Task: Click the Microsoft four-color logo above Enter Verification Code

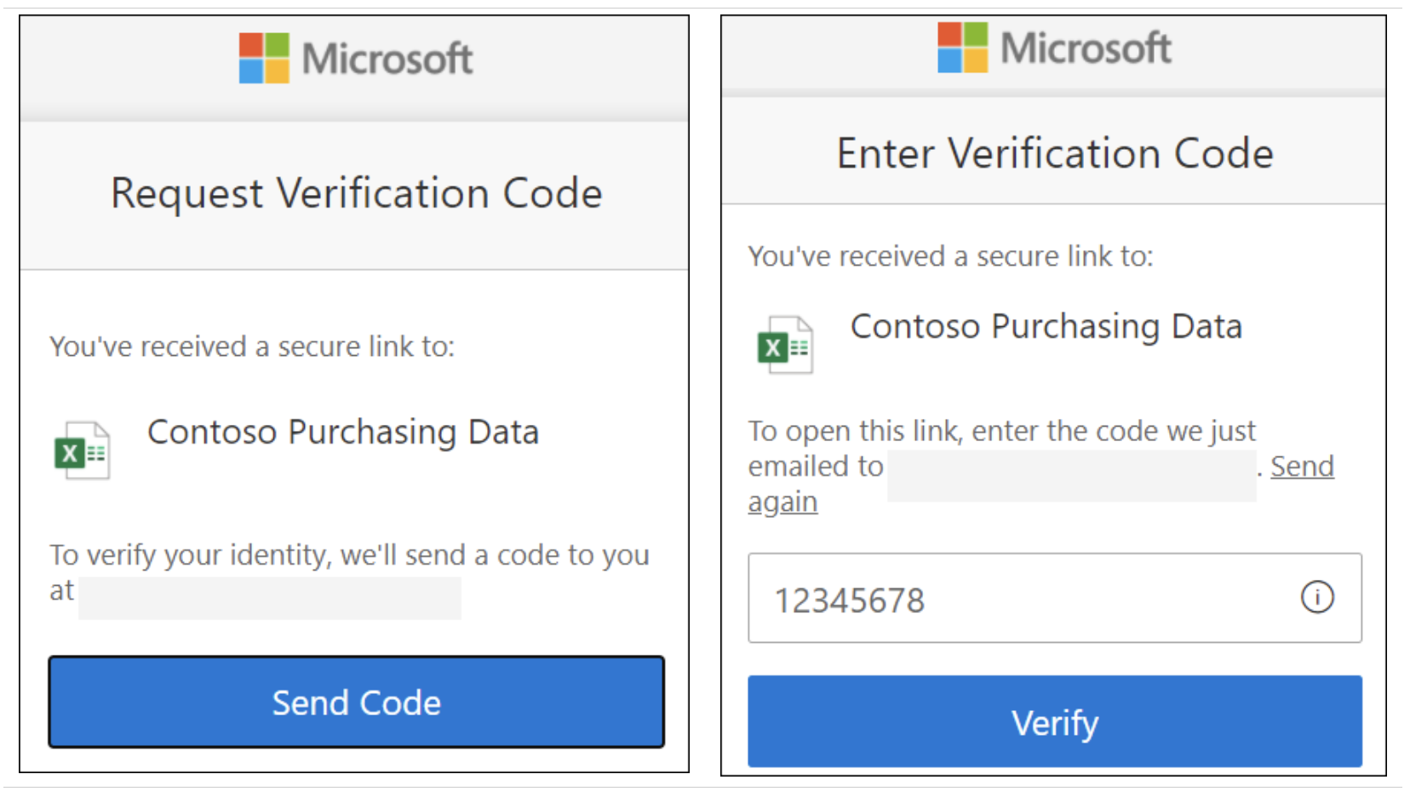Action: (962, 48)
